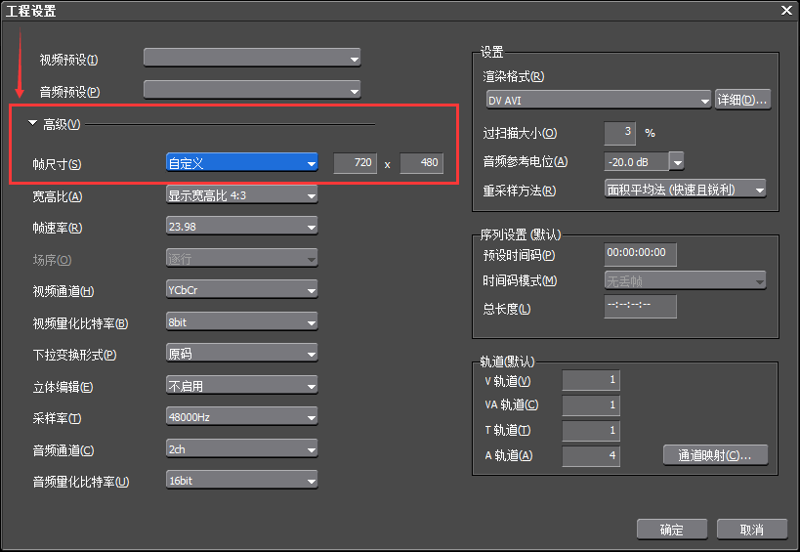
Task: Open the 渲染格式 DV AVI dropdown
Action: [598, 100]
